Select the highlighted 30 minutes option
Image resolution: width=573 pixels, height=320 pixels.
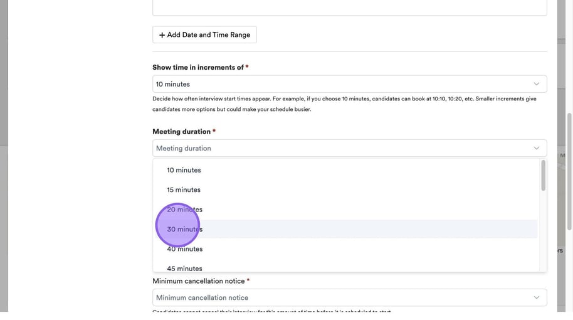point(185,229)
